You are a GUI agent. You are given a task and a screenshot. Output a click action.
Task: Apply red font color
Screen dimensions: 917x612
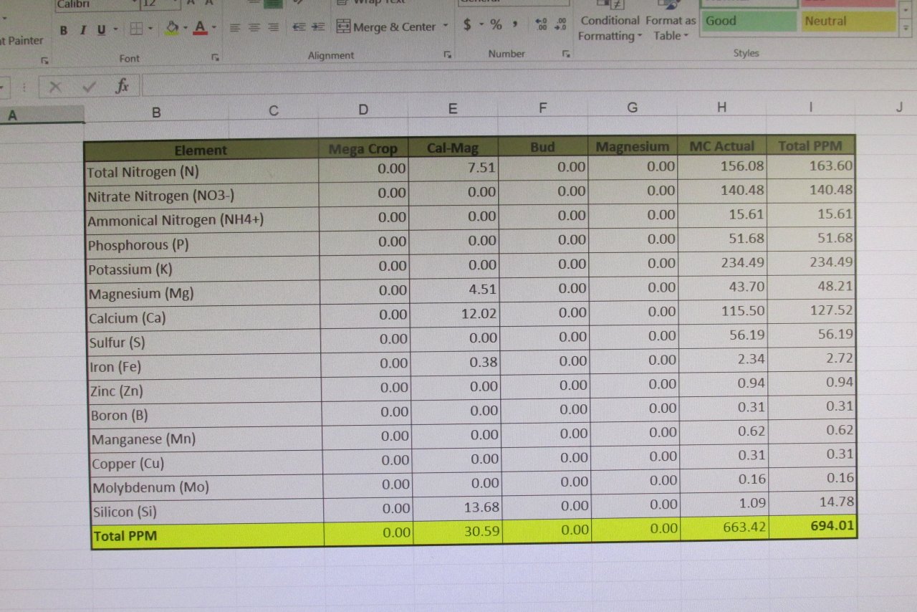click(200, 28)
